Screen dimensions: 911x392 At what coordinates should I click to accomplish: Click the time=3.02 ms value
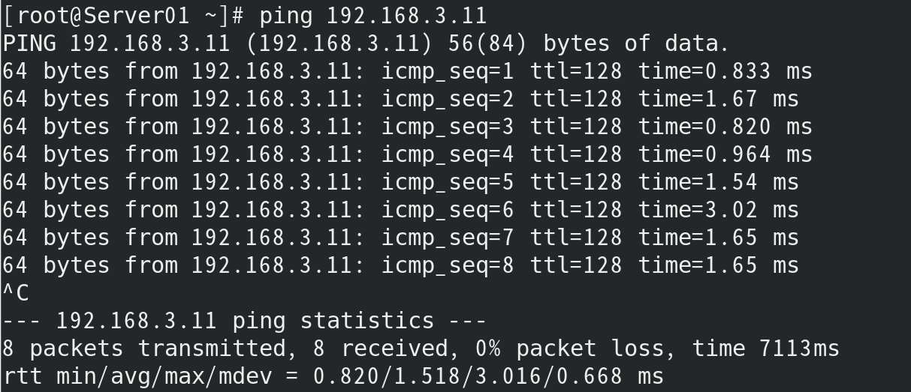[719, 210]
